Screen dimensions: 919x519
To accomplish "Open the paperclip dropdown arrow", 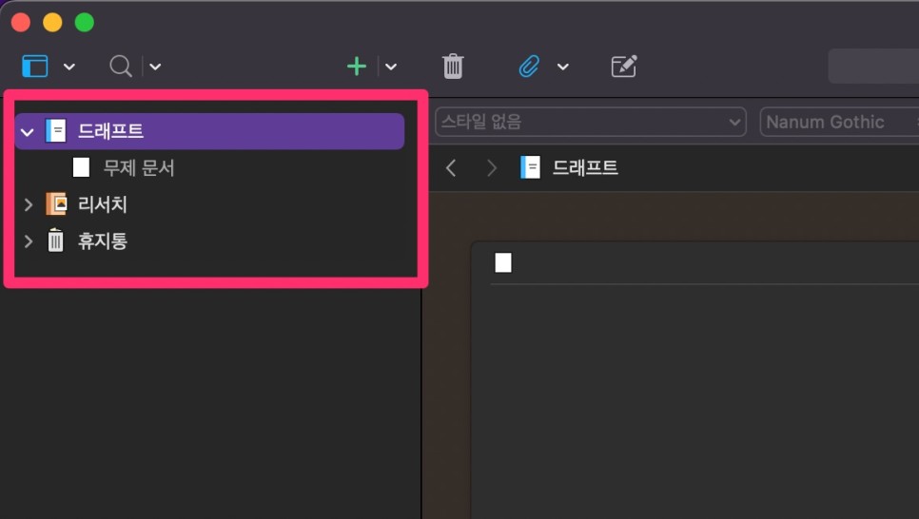I will click(562, 67).
